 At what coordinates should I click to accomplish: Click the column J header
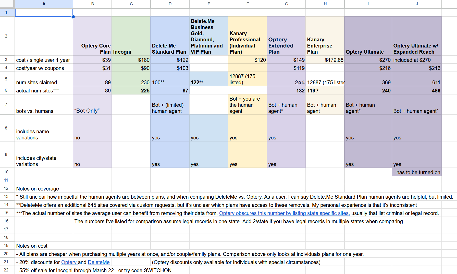pos(417,4)
